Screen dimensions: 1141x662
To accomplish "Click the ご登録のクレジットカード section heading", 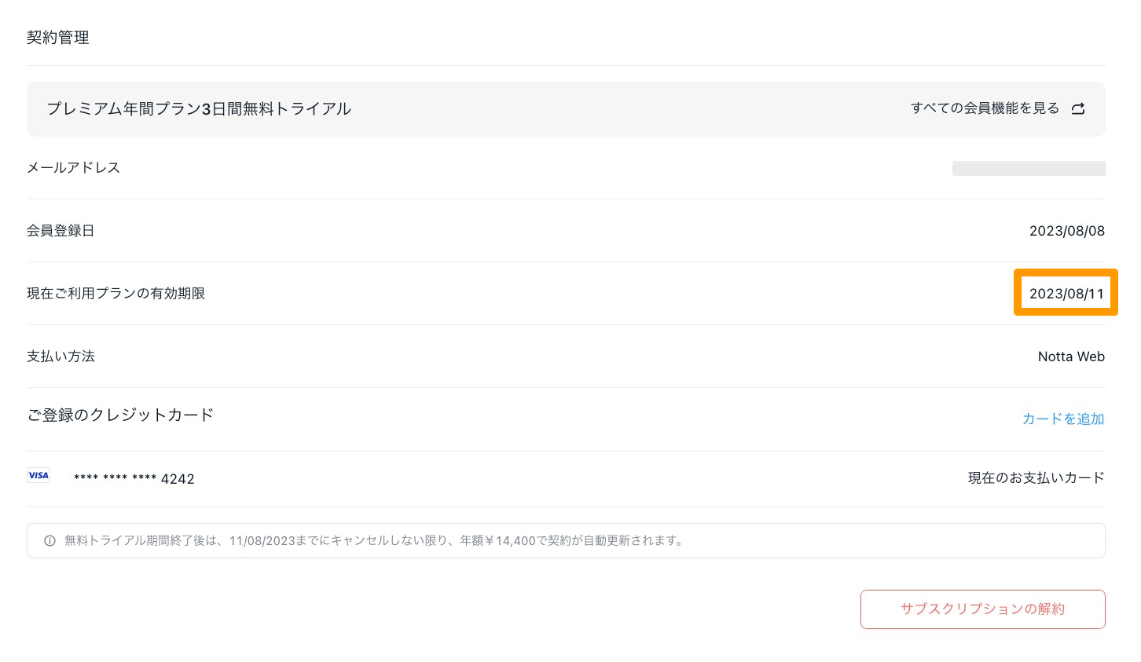I will click(120, 415).
